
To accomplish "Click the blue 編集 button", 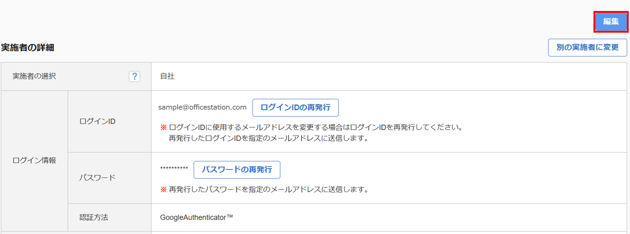I will [x=611, y=22].
